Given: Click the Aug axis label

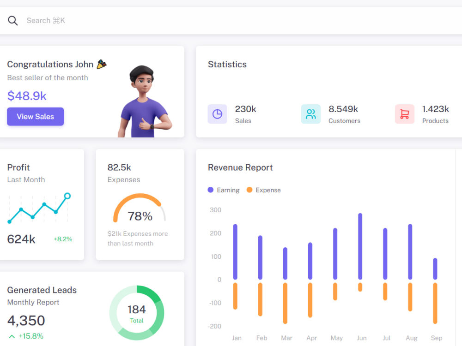Looking at the screenshot, I should pos(412,338).
